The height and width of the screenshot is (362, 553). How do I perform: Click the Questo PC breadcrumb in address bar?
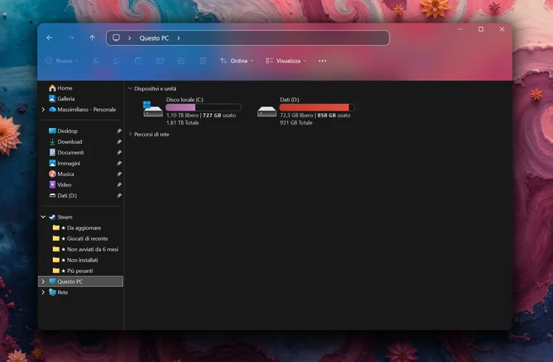point(154,38)
